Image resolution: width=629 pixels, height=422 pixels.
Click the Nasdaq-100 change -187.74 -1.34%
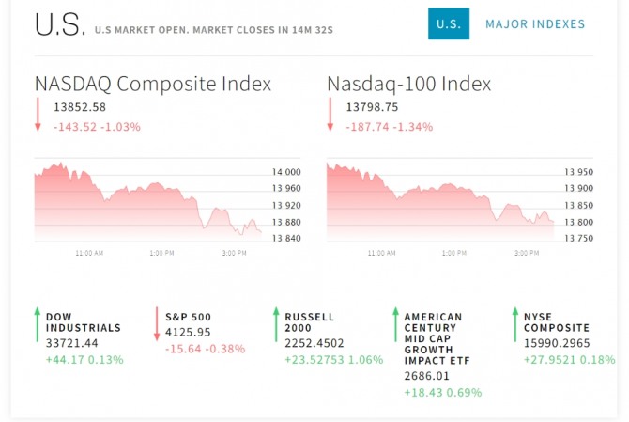pos(389,126)
